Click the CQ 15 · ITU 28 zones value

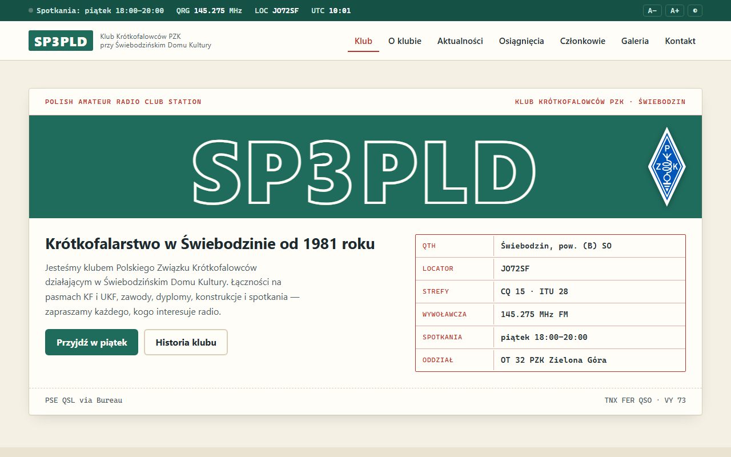click(535, 291)
